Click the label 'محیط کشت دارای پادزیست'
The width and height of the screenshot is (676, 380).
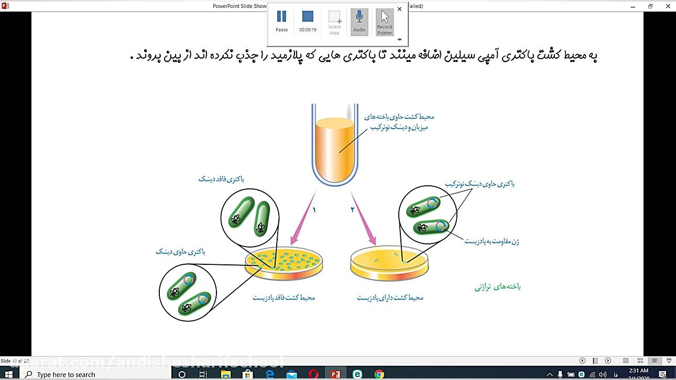[390, 297]
